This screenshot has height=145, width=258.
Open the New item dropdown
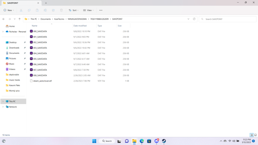pos(9,10)
